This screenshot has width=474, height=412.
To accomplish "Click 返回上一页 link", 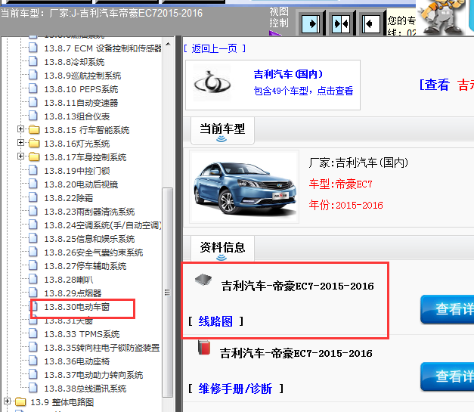I will (x=215, y=48).
